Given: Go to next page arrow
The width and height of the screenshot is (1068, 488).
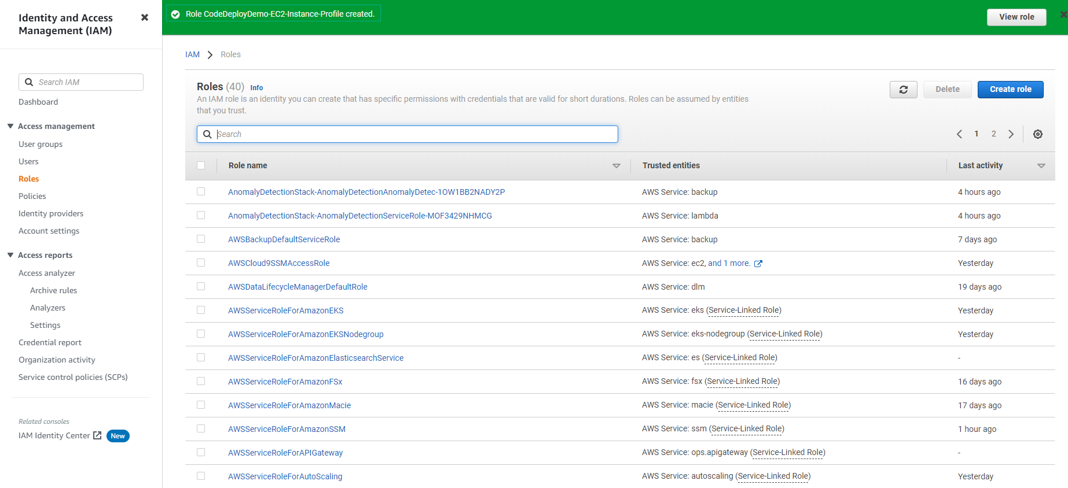Looking at the screenshot, I should click(1011, 134).
